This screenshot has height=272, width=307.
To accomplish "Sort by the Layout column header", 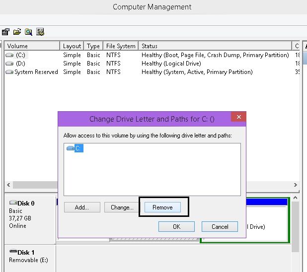I will pos(72,46).
